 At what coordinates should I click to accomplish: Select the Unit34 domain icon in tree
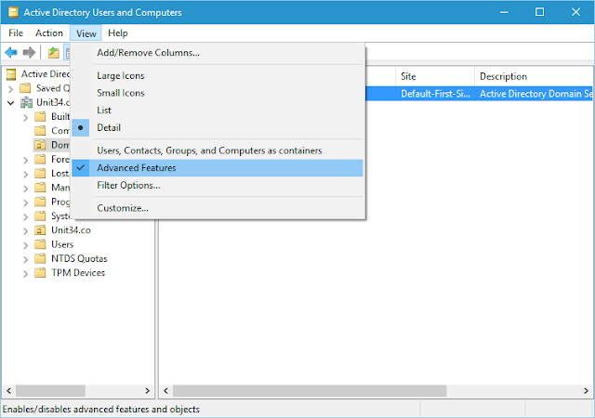27,102
